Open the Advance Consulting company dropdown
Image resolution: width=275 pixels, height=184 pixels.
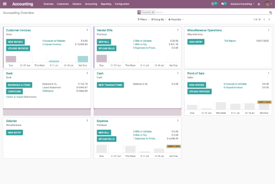243,4
